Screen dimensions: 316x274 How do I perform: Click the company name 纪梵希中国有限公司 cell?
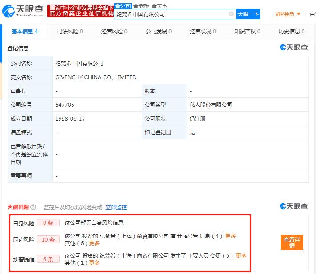(180, 63)
